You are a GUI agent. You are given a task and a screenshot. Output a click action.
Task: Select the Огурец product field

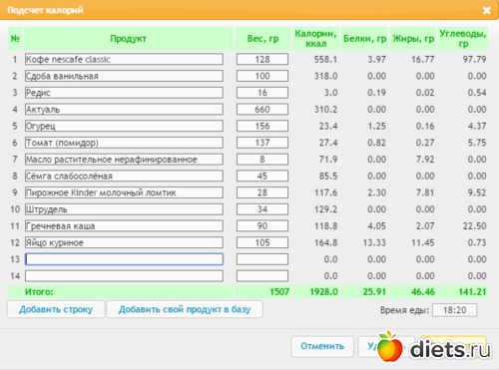124,126
